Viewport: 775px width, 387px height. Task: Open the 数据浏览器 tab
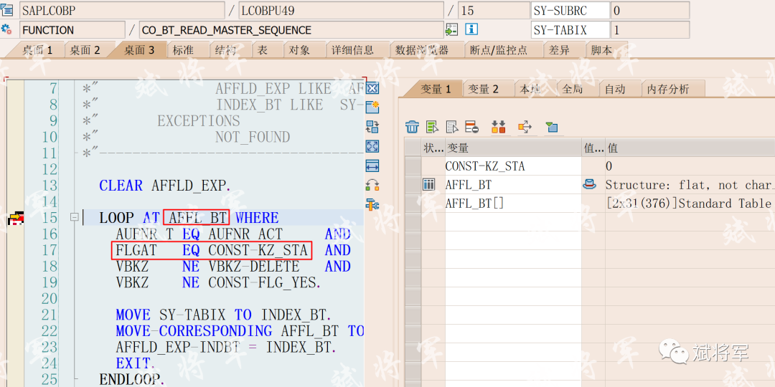pyautogui.click(x=422, y=50)
